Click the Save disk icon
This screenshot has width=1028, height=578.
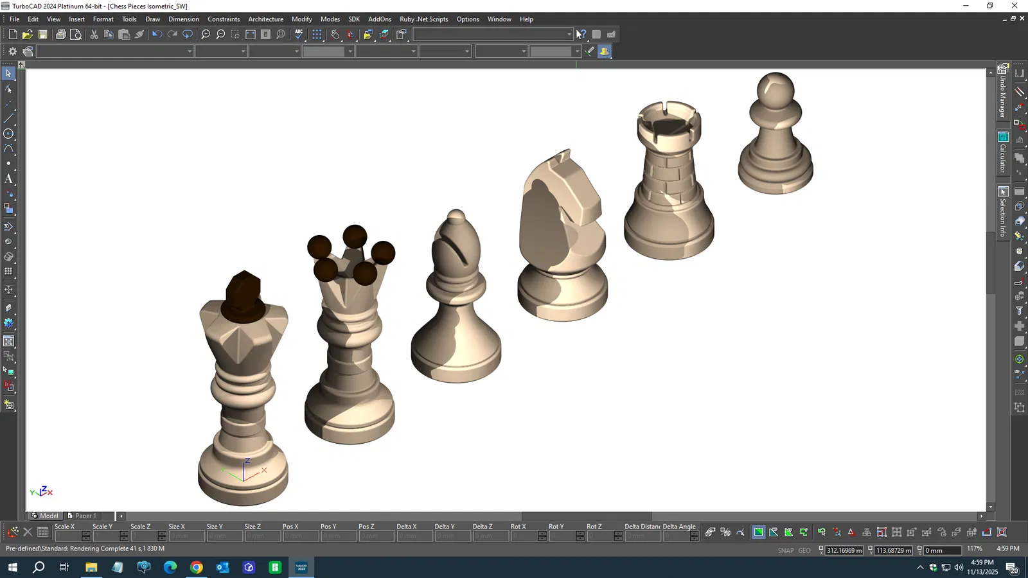coord(43,35)
